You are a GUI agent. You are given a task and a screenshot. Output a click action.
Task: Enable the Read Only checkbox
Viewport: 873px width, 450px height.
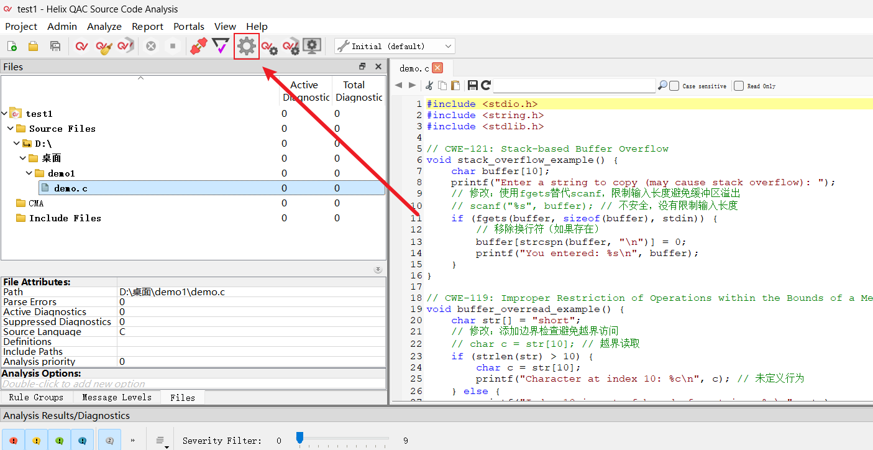(739, 86)
